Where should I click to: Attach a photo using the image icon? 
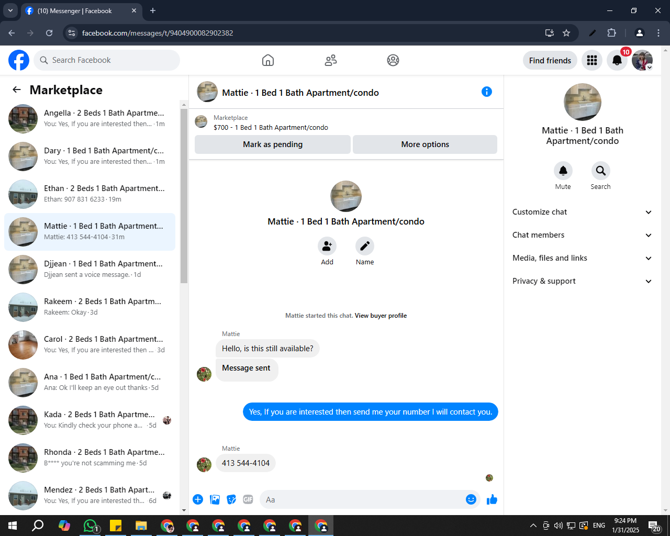(x=215, y=499)
